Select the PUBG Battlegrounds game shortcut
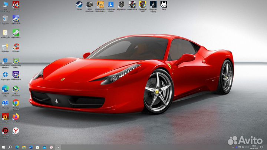 90,7
